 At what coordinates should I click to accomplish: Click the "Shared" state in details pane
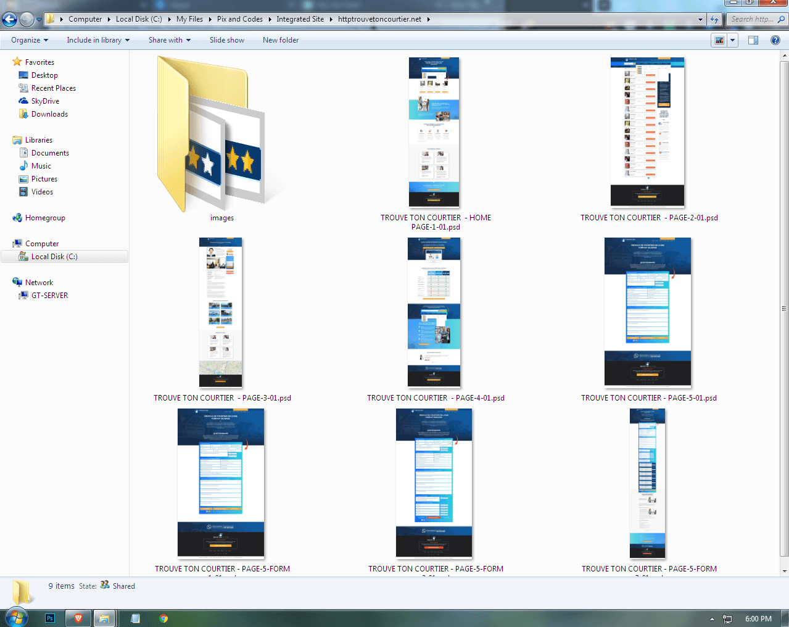tap(123, 586)
